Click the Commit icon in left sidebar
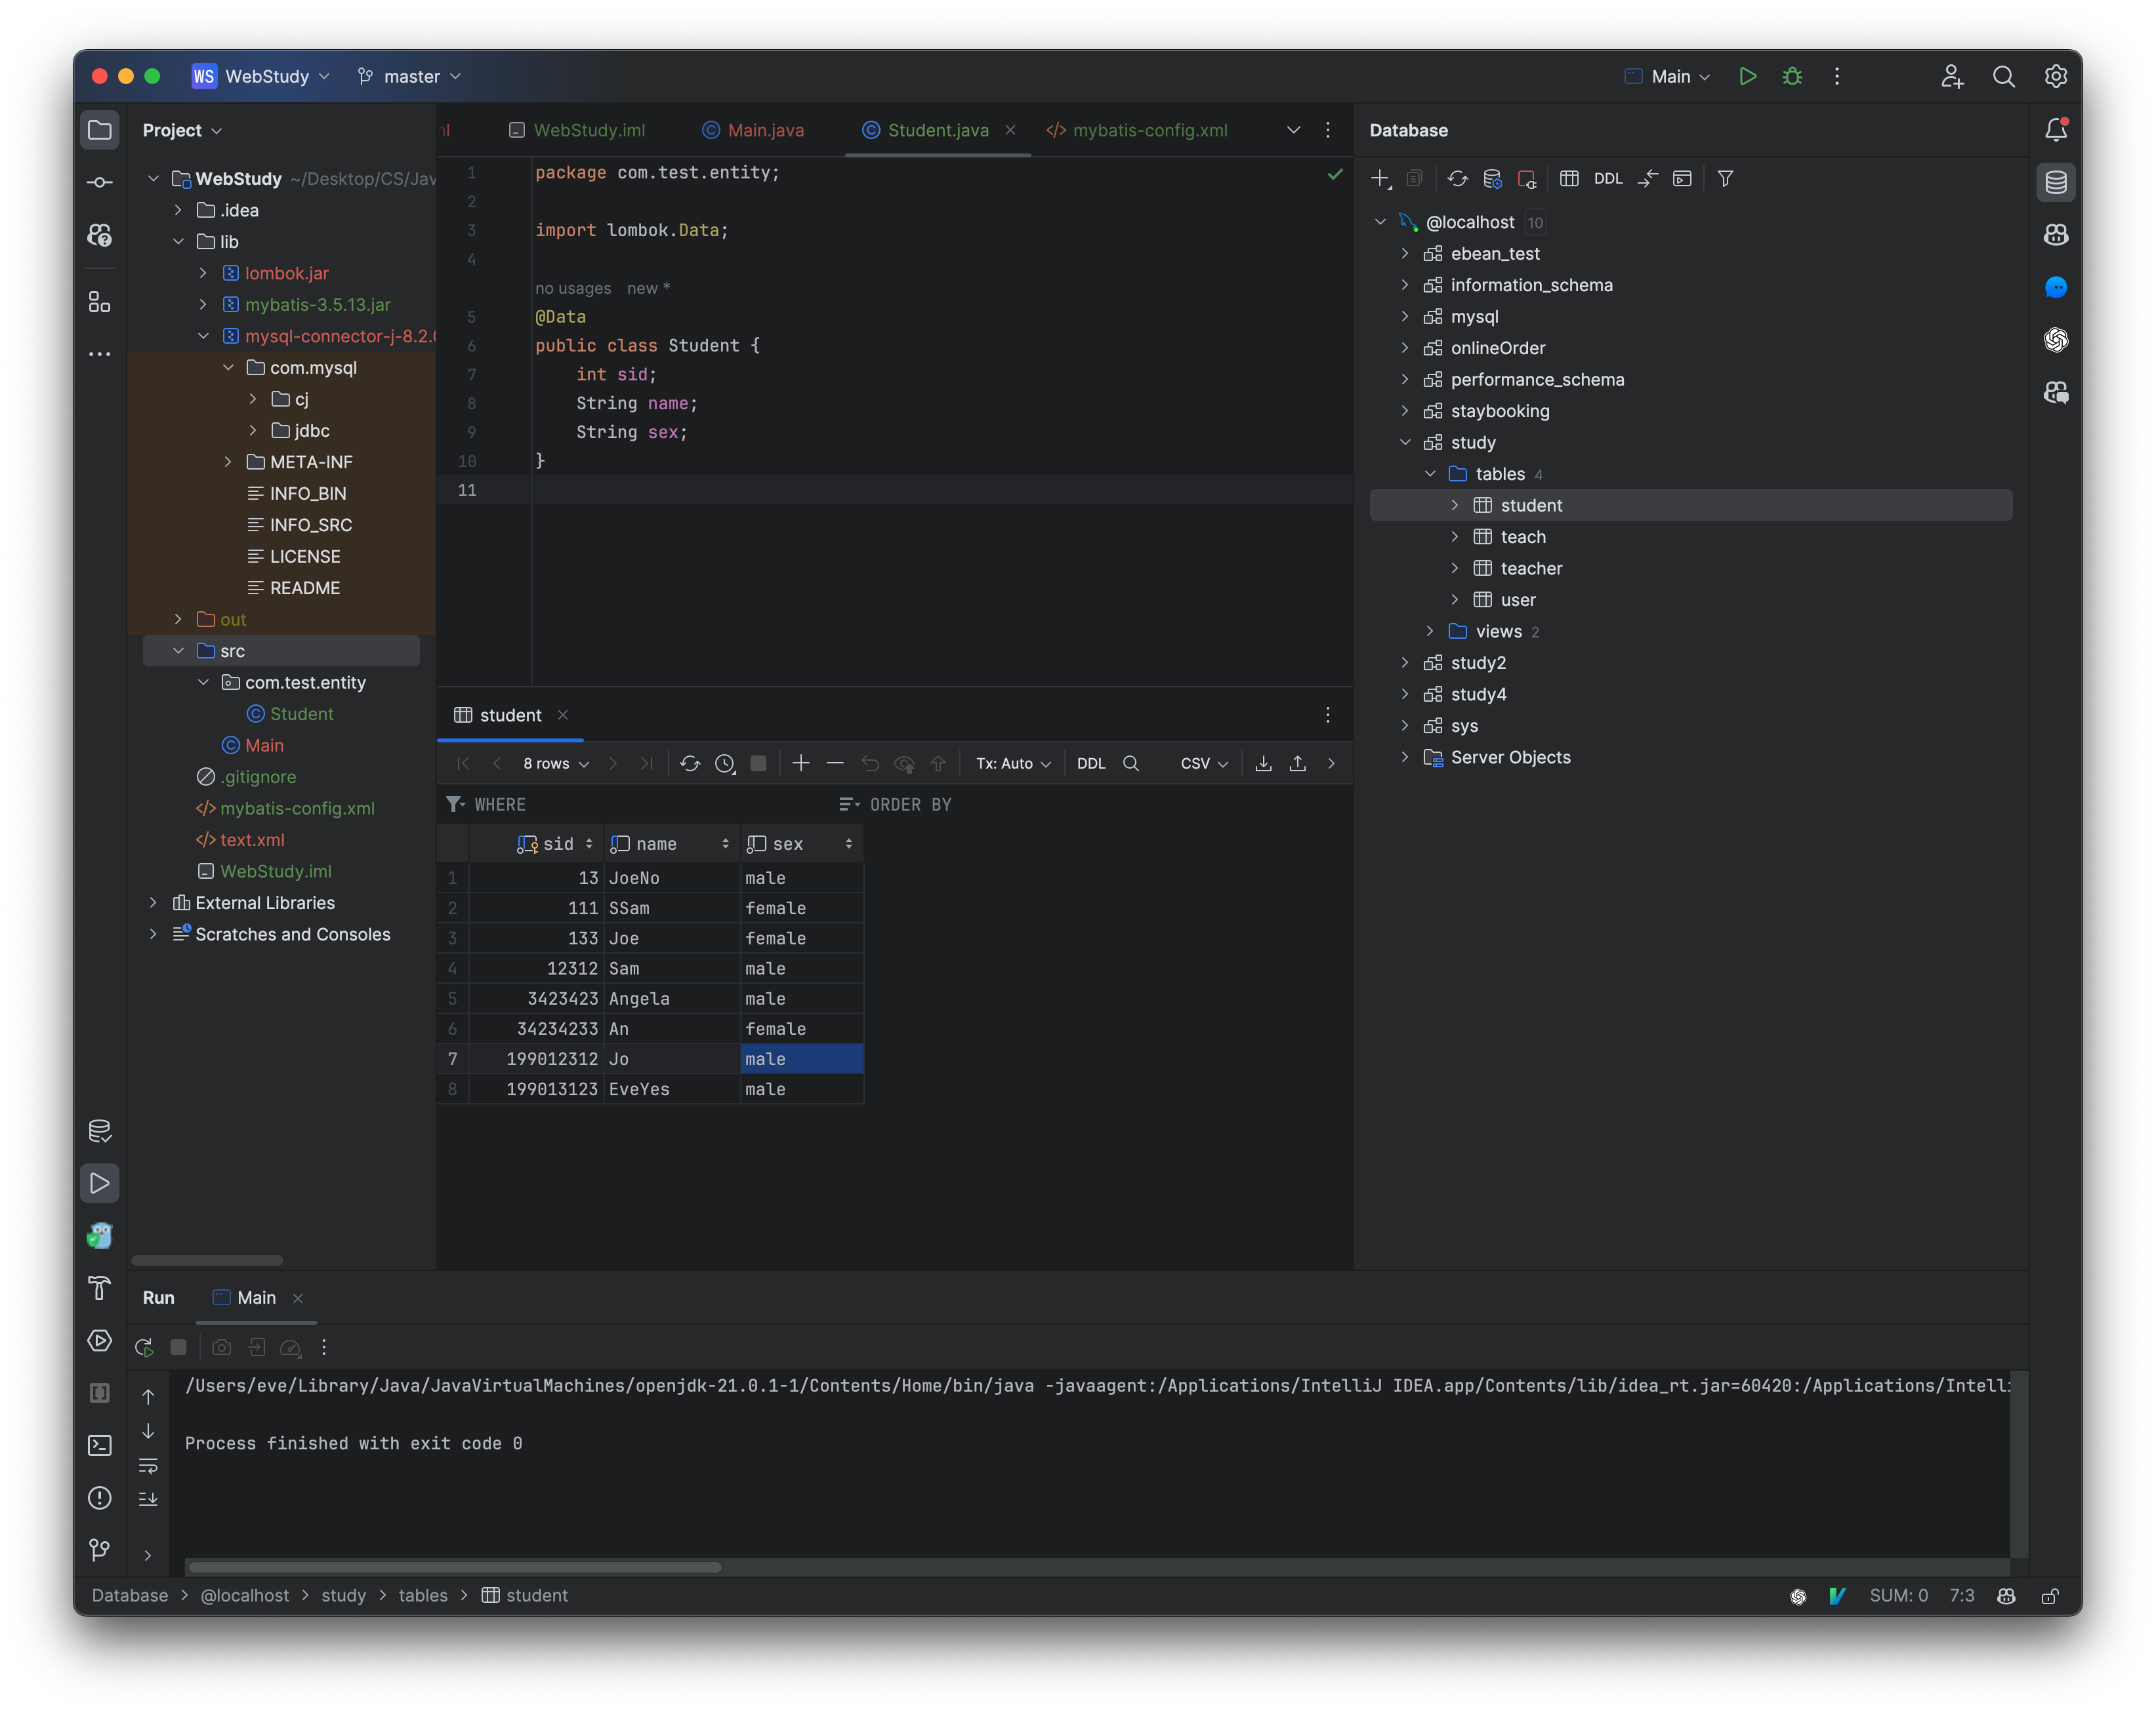The width and height of the screenshot is (2156, 1713). pyautogui.click(x=99, y=182)
